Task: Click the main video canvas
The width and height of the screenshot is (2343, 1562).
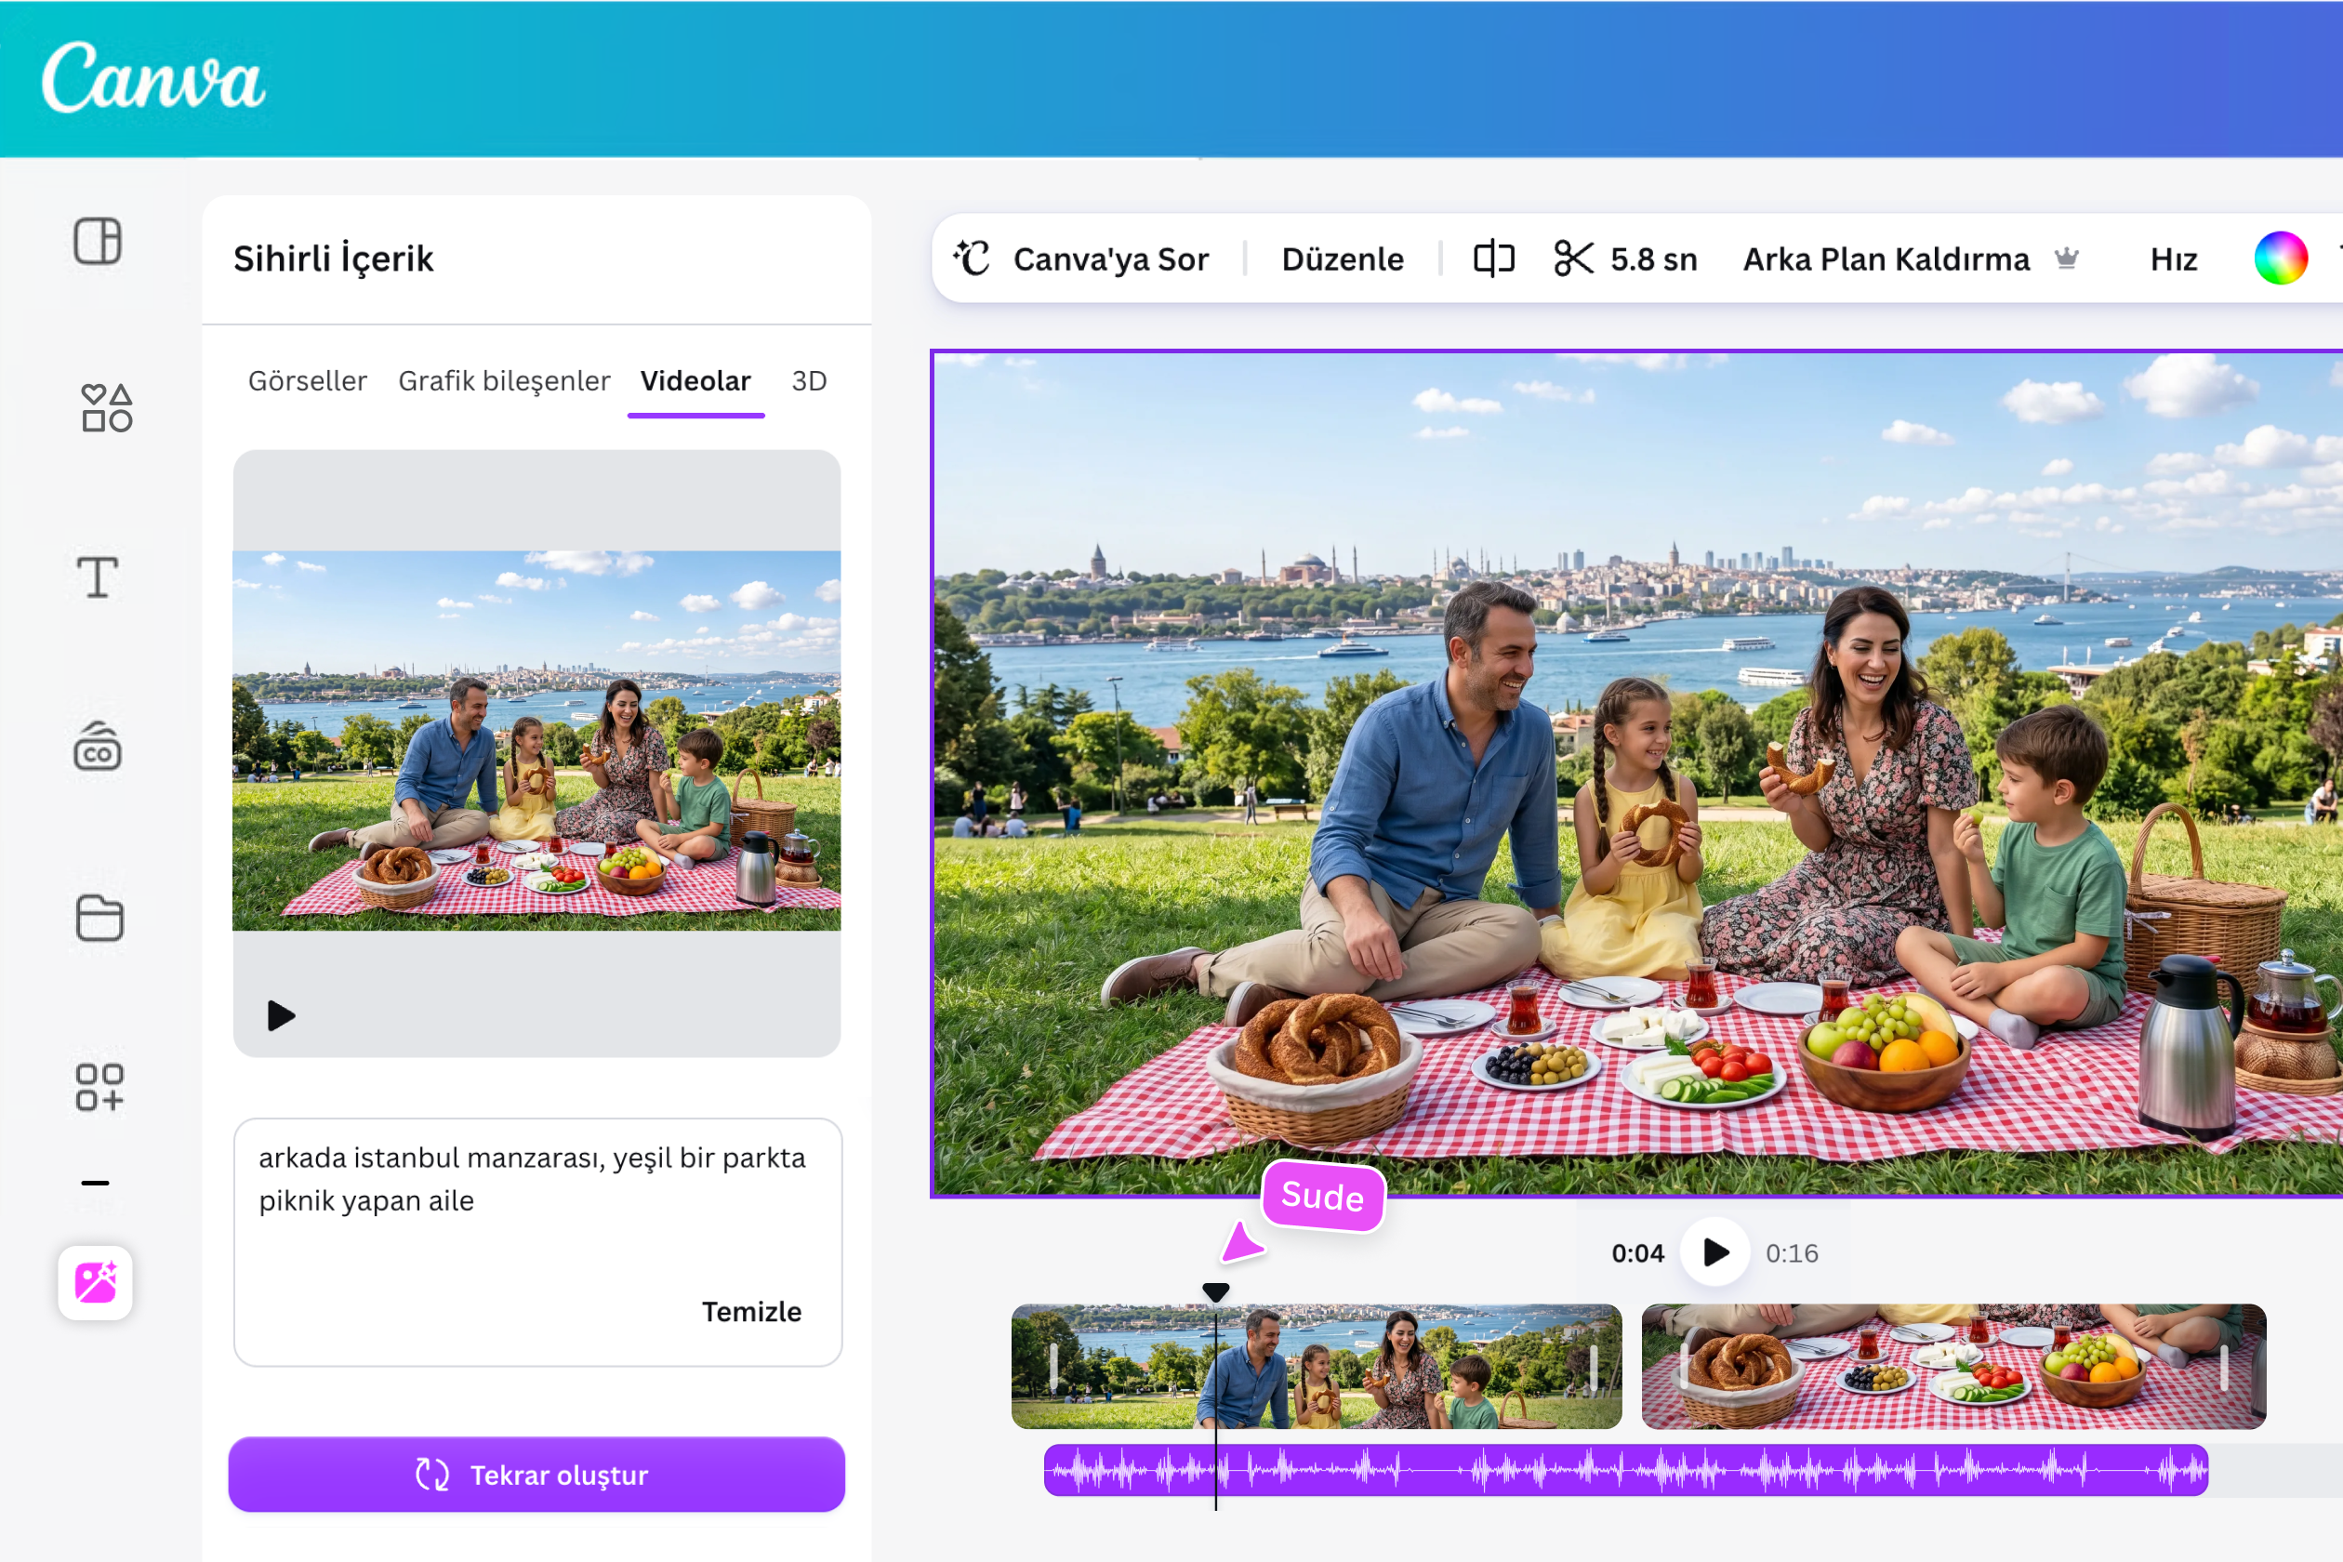Action: pos(1636,773)
